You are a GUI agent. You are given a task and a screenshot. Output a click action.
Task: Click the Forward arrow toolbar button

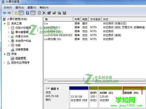(9, 13)
